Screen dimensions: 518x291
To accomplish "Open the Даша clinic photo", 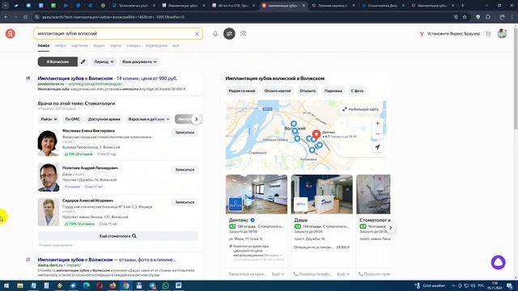I will tap(322, 194).
